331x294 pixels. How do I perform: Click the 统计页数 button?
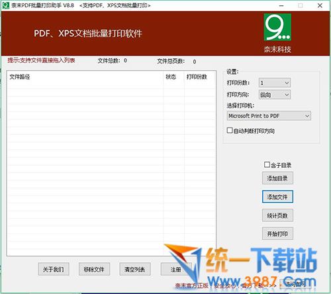[277, 215]
